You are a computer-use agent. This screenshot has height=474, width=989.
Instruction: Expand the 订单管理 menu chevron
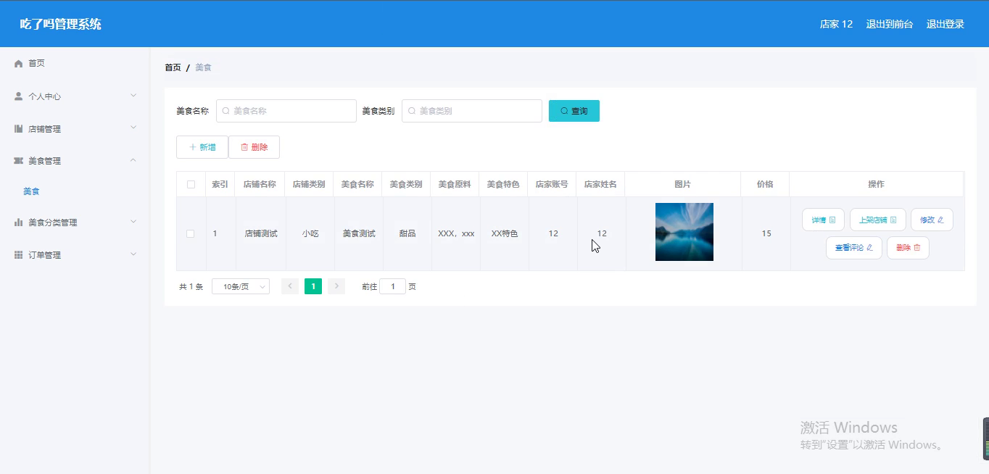pyautogui.click(x=133, y=254)
